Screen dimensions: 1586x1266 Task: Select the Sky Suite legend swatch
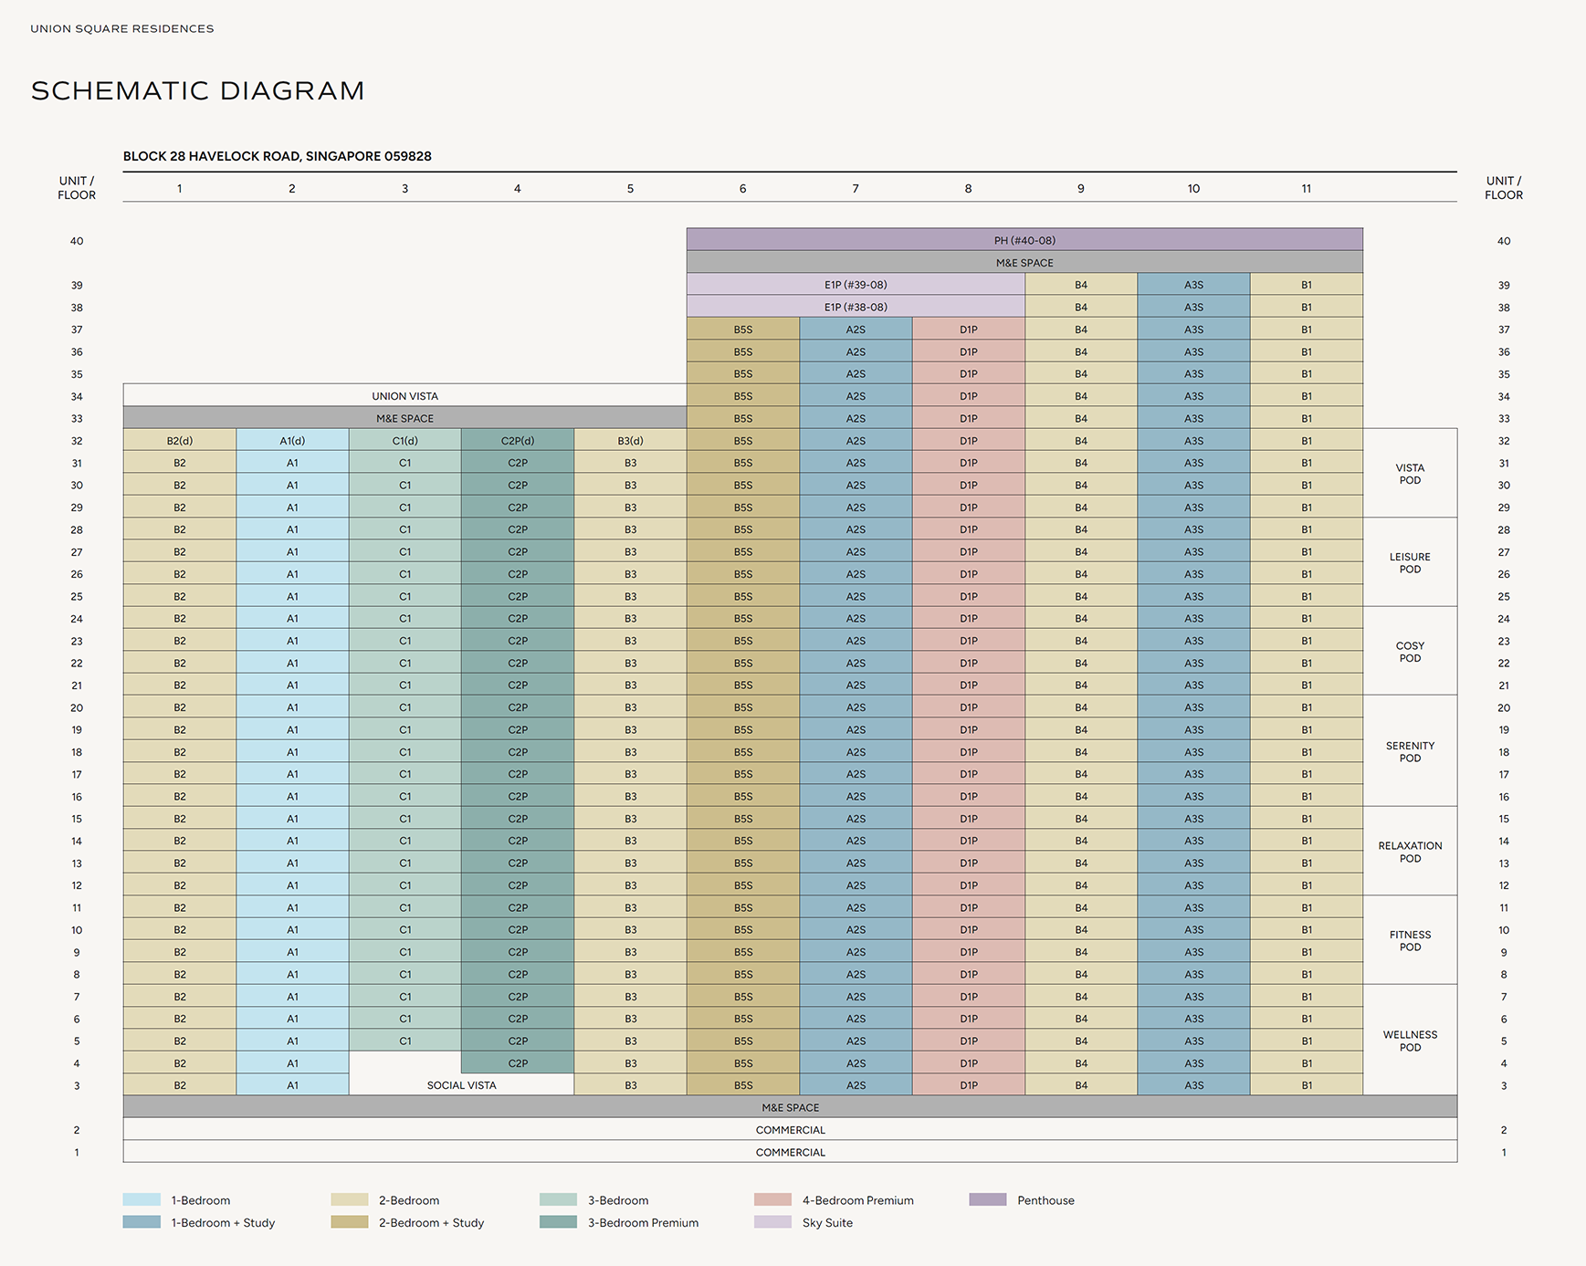(772, 1222)
